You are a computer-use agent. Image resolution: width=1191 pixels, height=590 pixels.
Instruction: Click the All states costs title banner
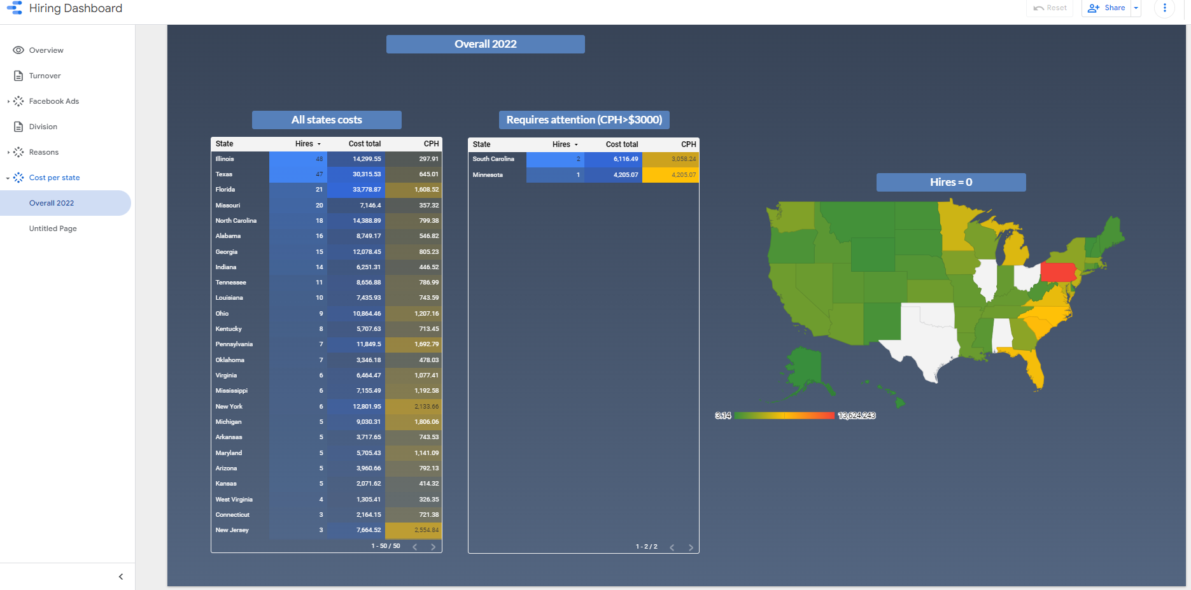(327, 120)
